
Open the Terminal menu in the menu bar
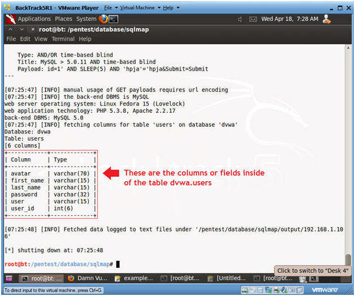[x=63, y=39]
